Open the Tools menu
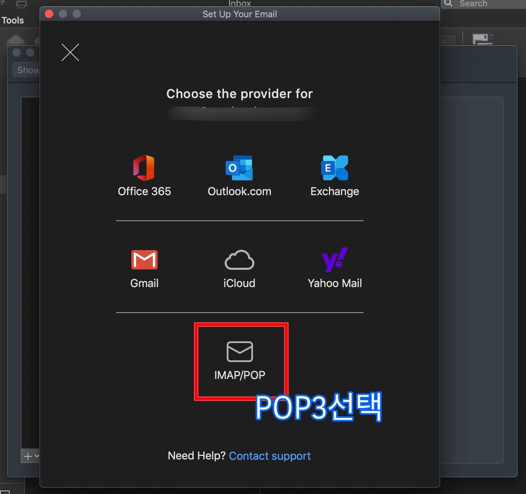 [x=13, y=20]
